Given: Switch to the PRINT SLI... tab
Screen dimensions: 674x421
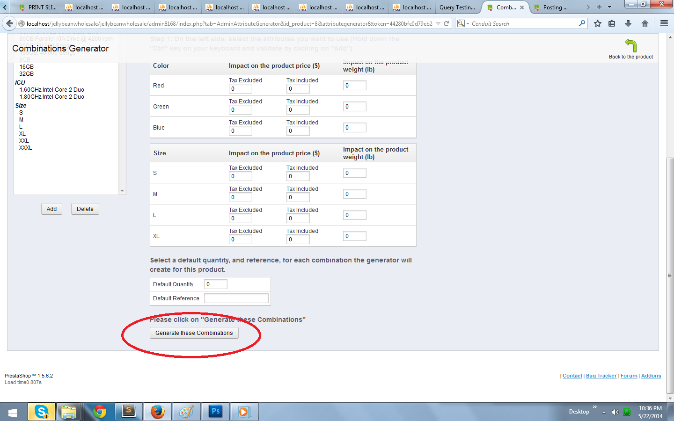Looking at the screenshot, I should [37, 7].
